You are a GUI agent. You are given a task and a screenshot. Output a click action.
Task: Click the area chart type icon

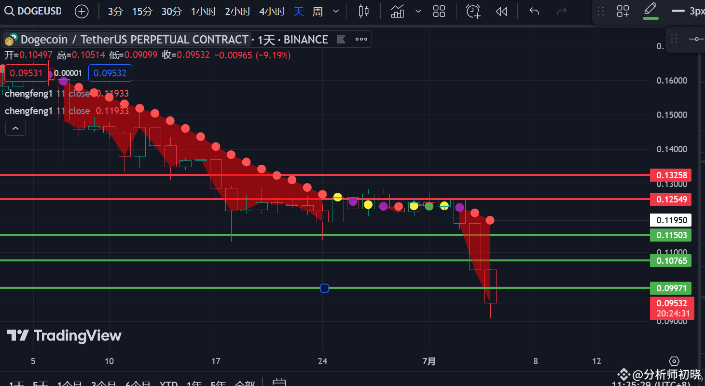pos(397,11)
